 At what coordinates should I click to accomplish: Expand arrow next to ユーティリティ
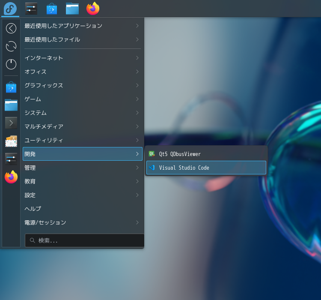pos(137,140)
